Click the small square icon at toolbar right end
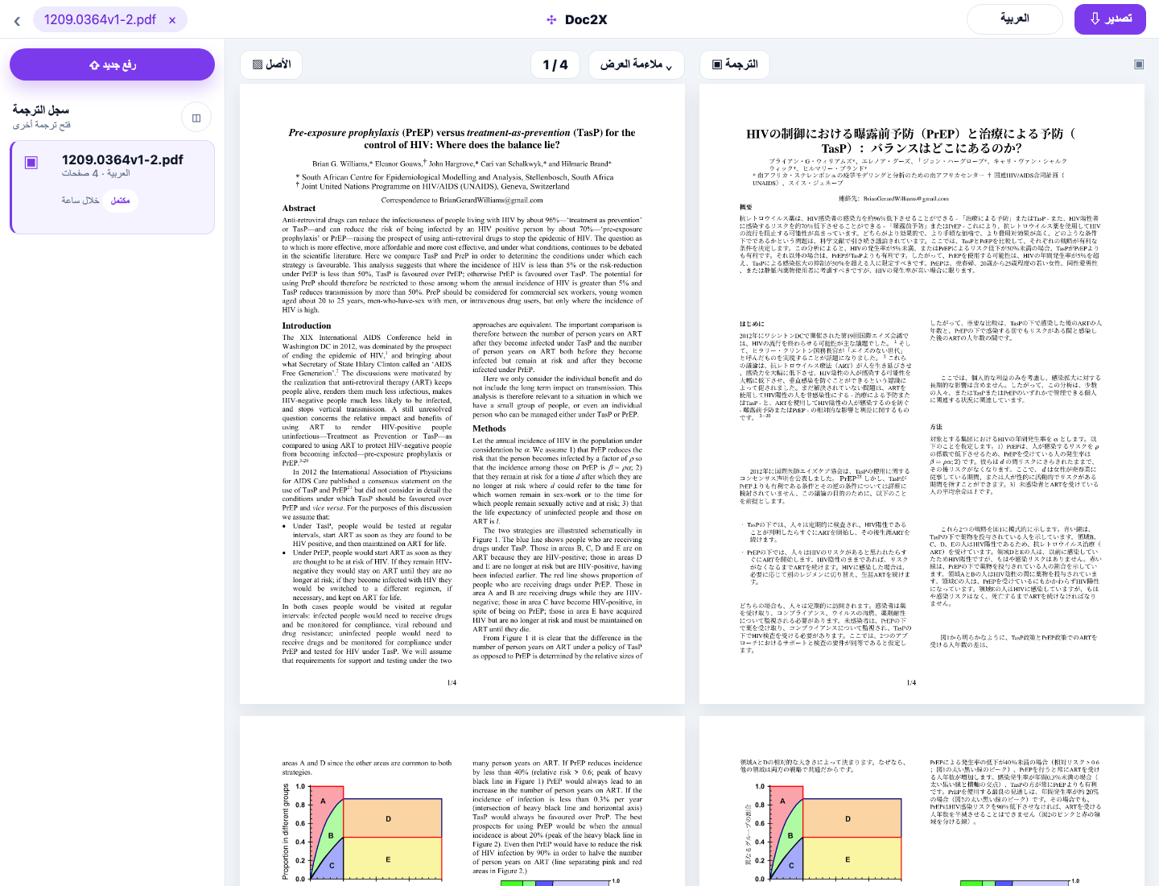The height and width of the screenshot is (886, 1159). pos(1139,64)
